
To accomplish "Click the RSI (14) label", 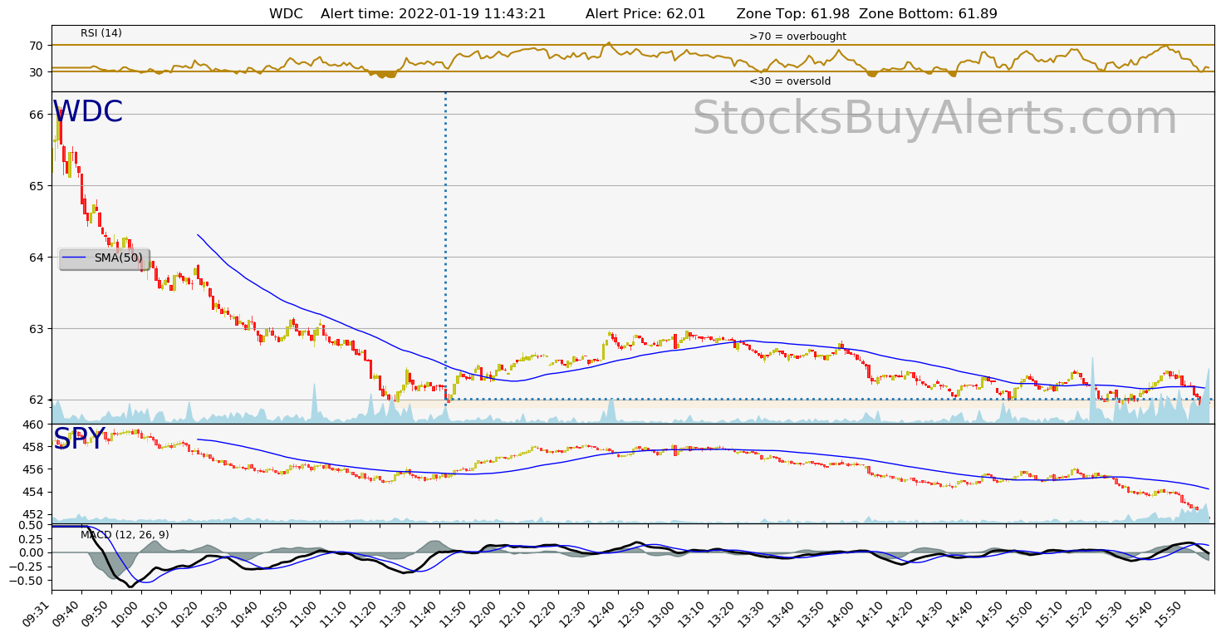I will (x=101, y=33).
